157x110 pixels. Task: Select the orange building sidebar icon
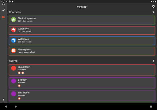click(x=3, y=17)
